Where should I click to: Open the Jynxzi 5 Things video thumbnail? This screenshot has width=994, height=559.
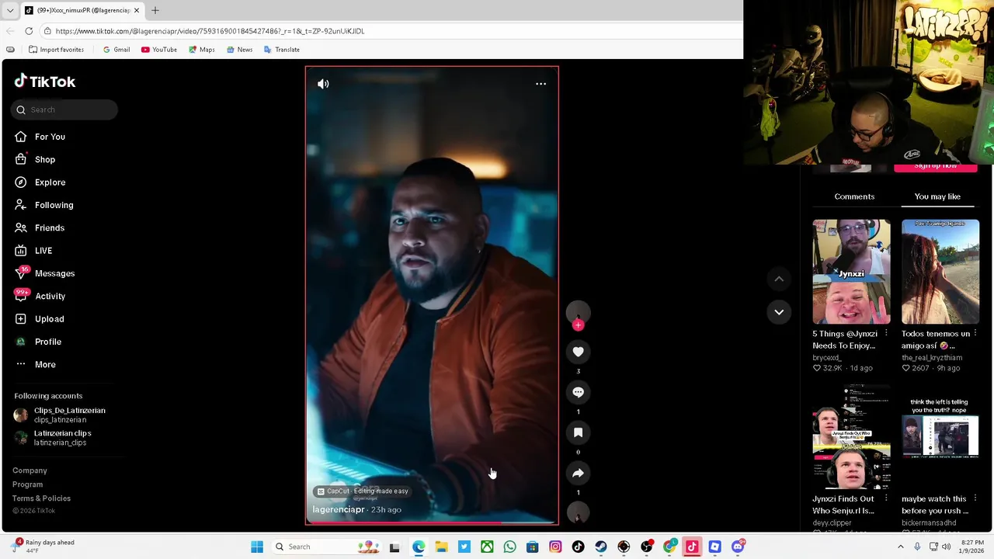[x=851, y=272]
